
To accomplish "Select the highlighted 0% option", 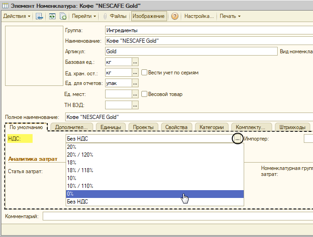I will [155, 194].
